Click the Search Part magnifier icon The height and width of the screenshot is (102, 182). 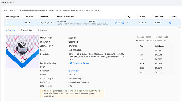point(21,30)
